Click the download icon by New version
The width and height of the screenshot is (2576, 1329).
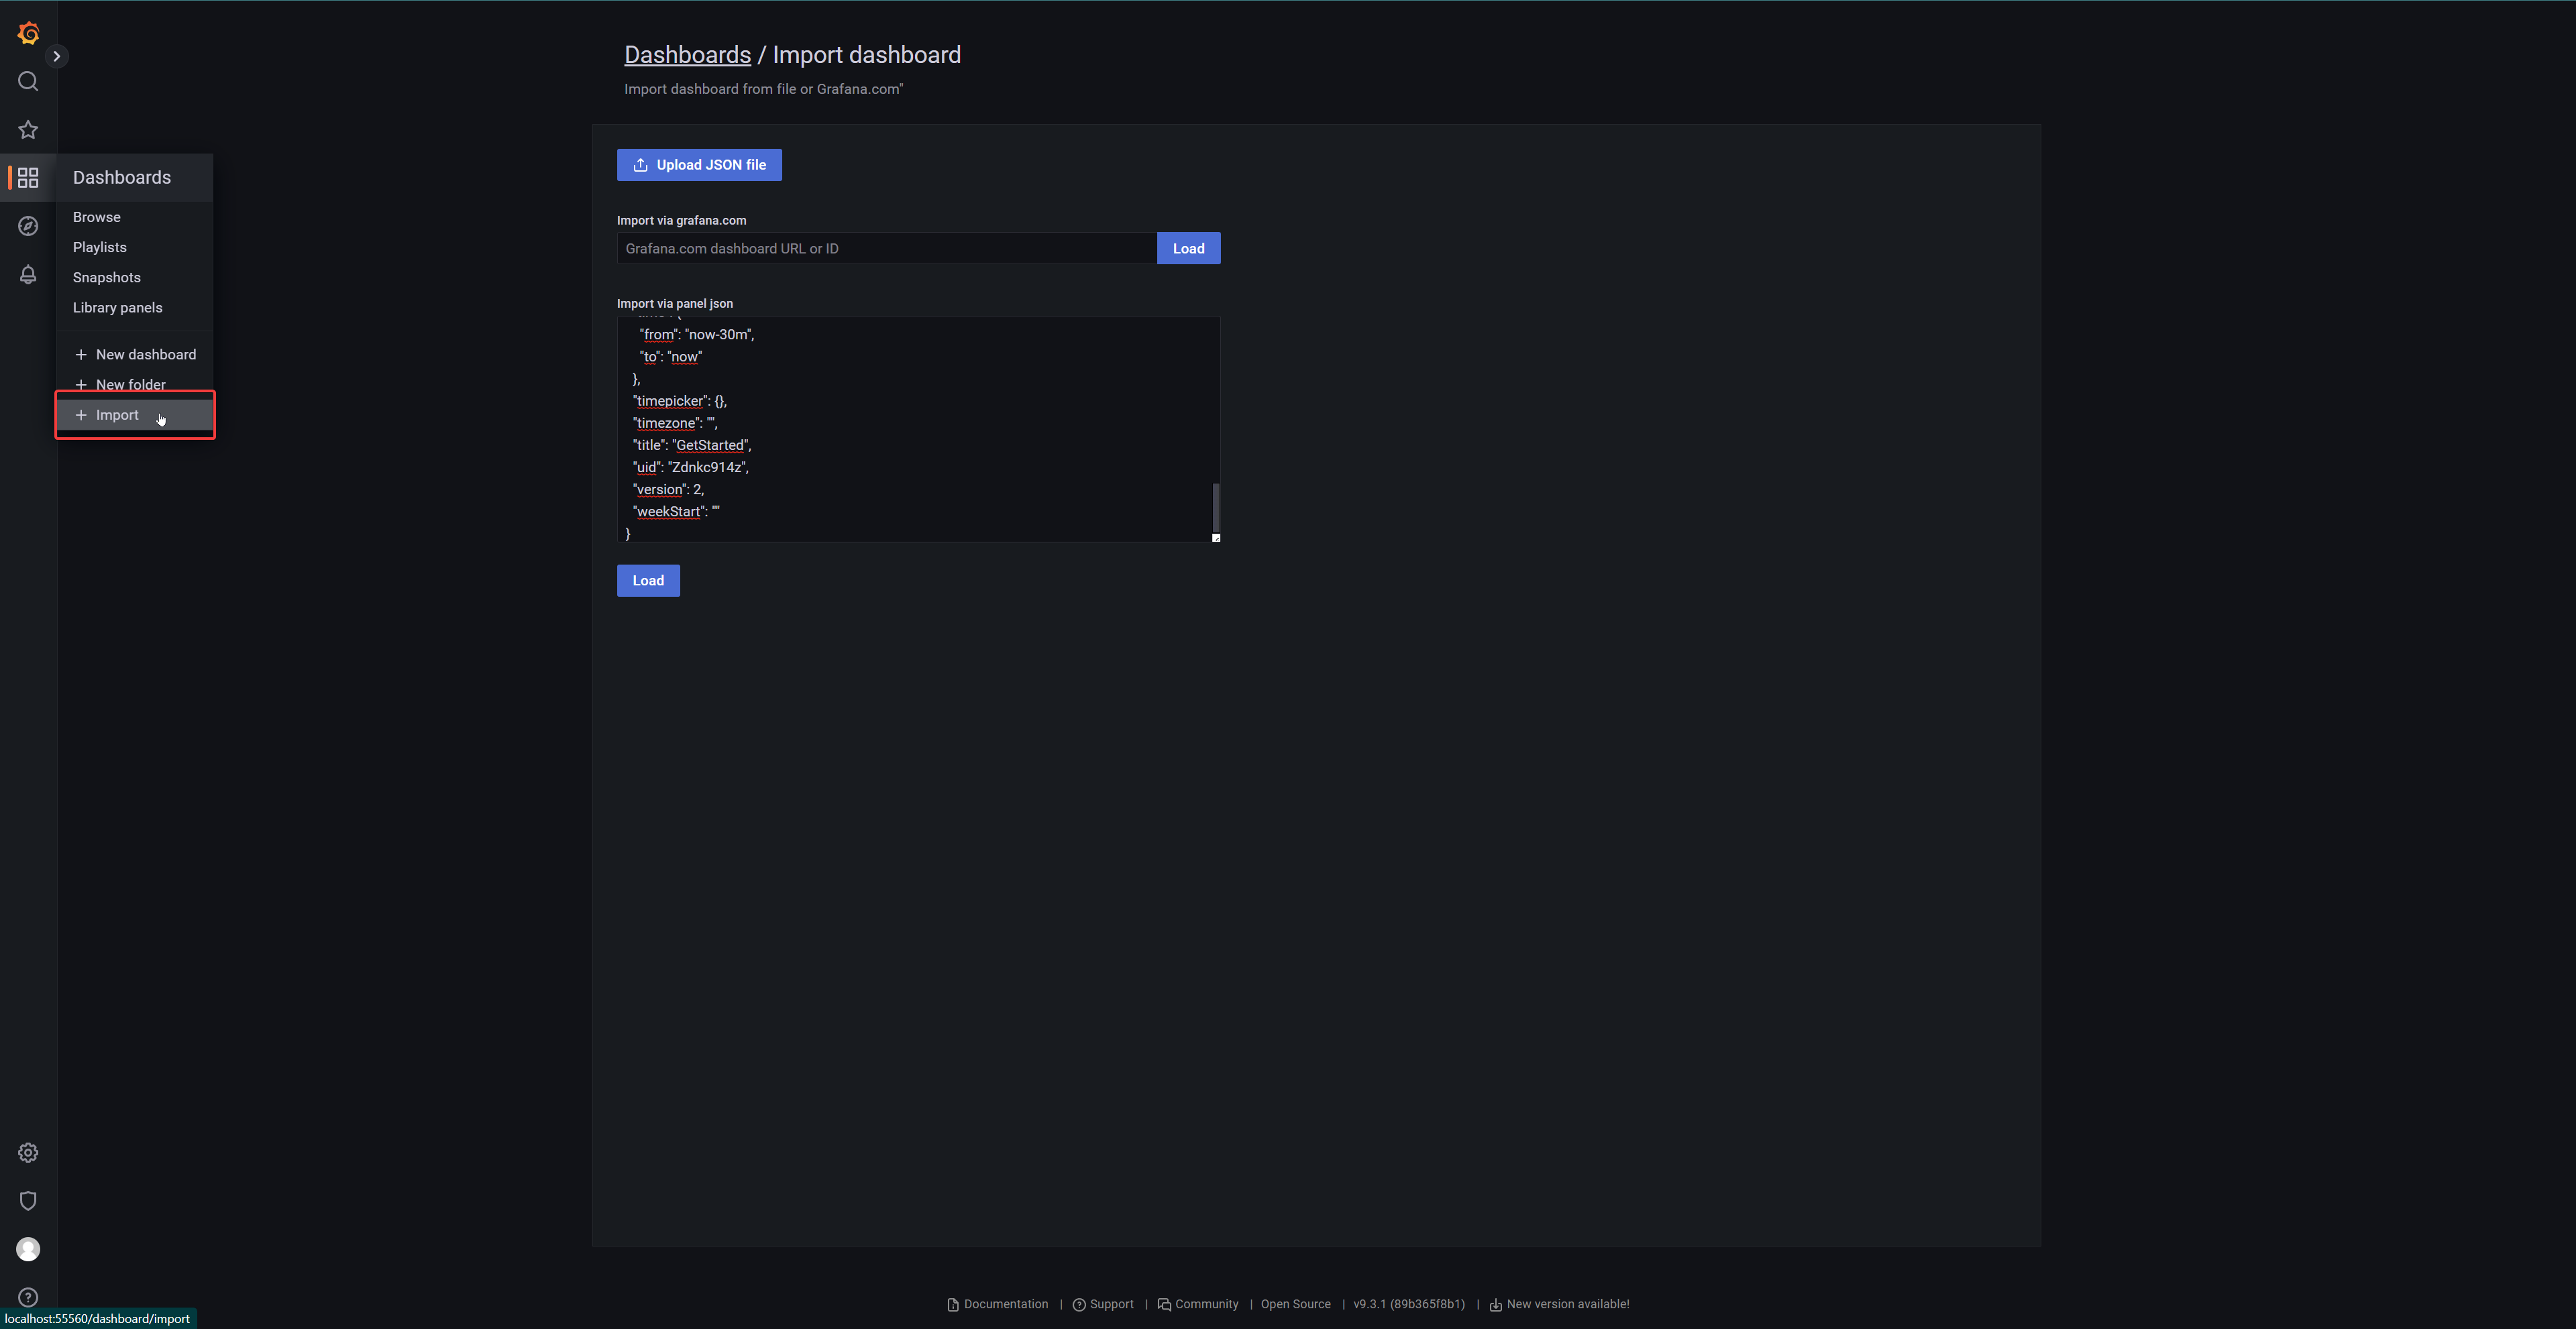point(1496,1305)
